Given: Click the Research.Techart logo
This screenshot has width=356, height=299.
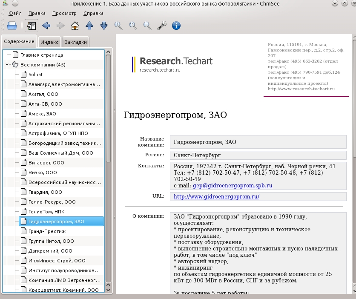Looking at the screenshot, I should pos(172,64).
